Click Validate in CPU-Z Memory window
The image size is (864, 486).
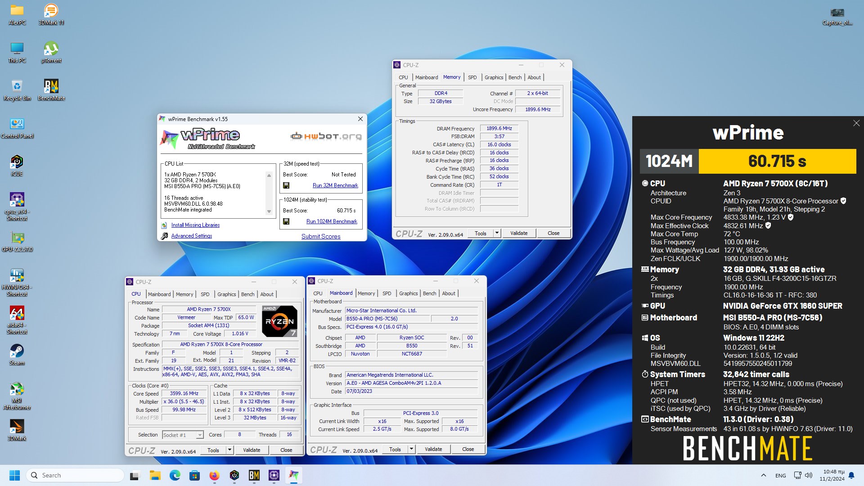[x=518, y=233]
